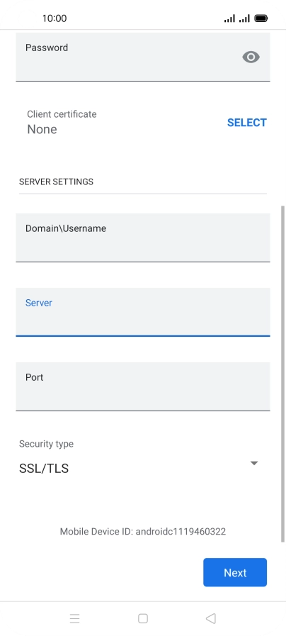Tap the Password input field
Screen dimensions: 286x636
142,57
